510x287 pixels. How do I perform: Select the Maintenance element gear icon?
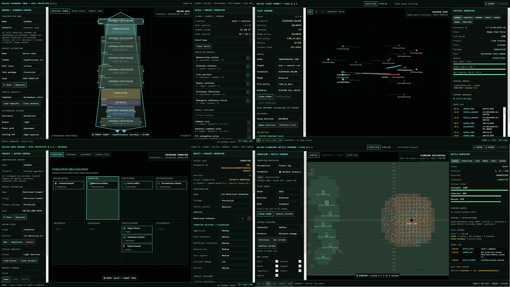(x=125, y=237)
